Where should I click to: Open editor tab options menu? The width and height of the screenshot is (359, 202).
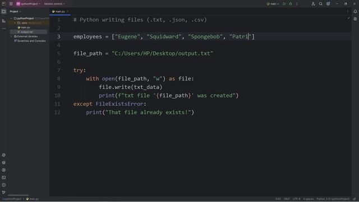click(x=348, y=11)
